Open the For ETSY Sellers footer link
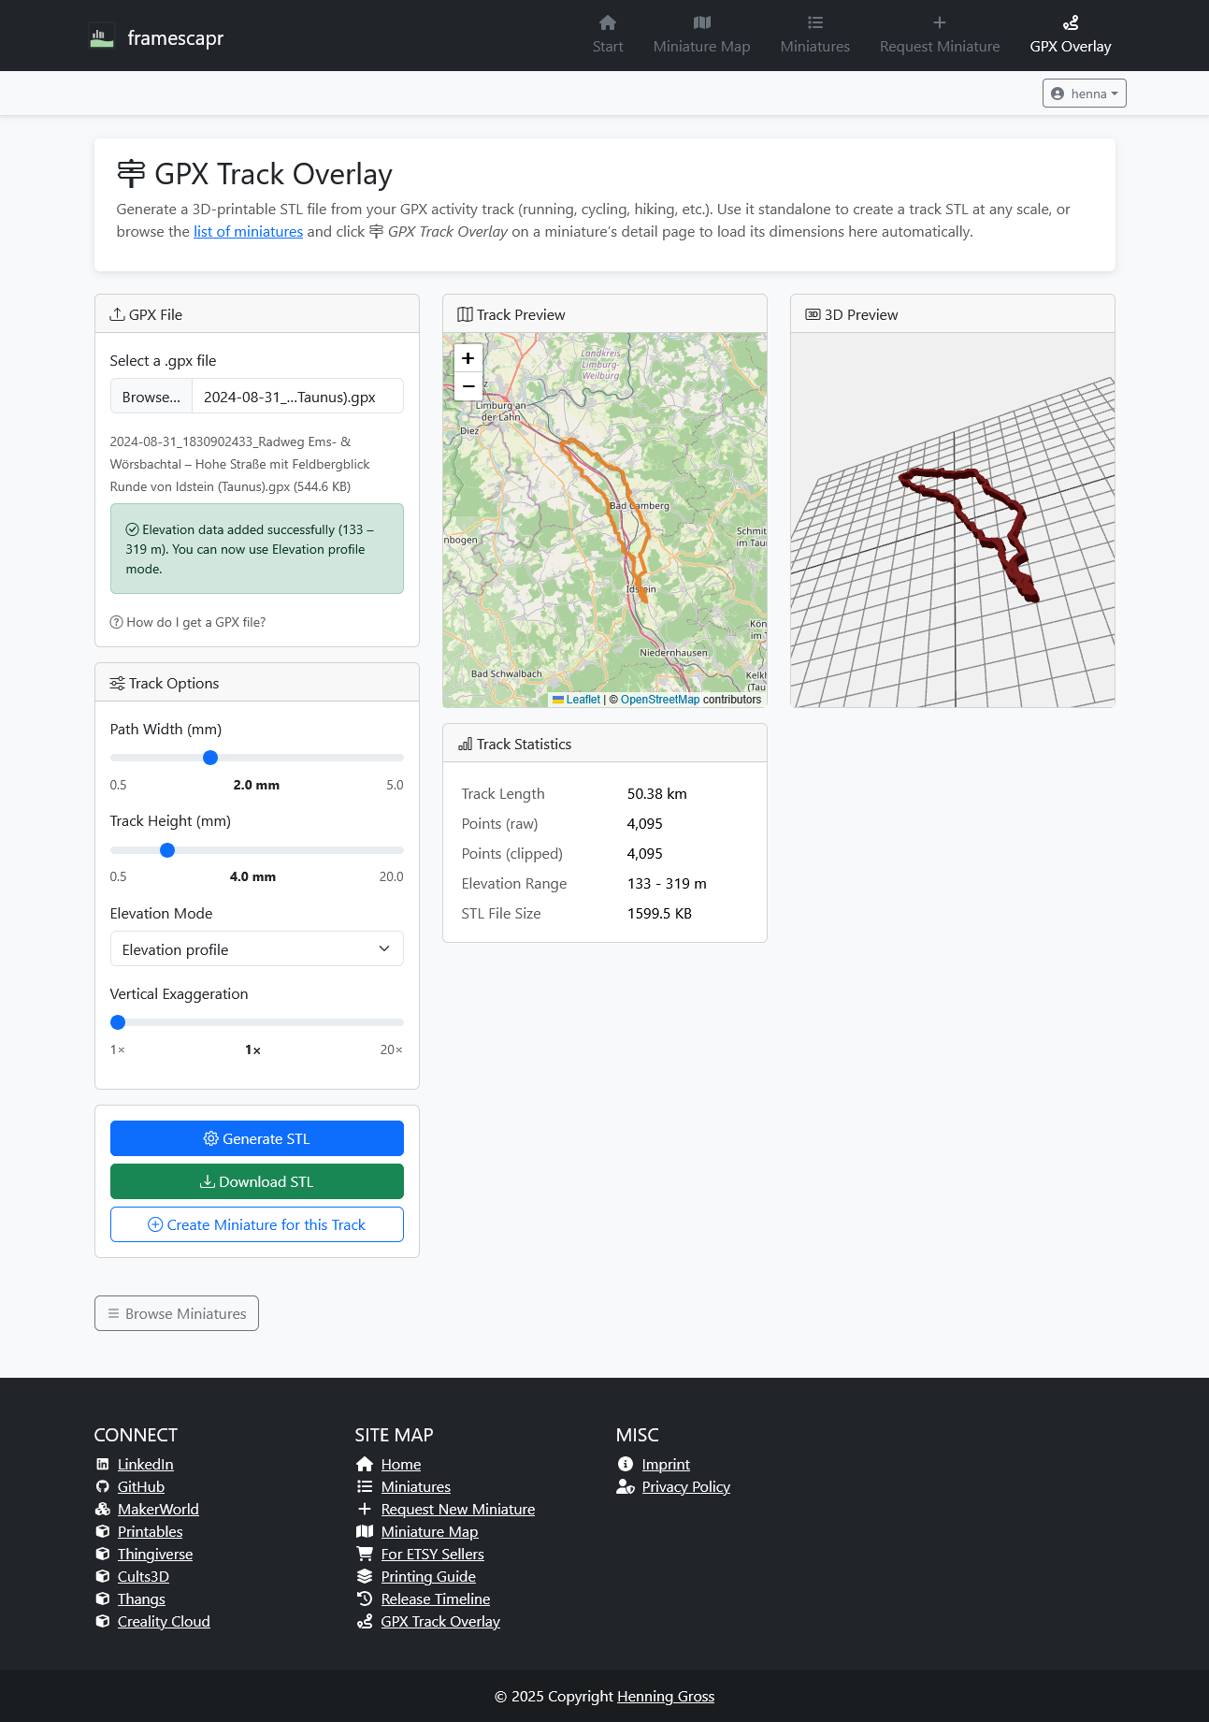This screenshot has width=1209, height=1722. point(433,1555)
